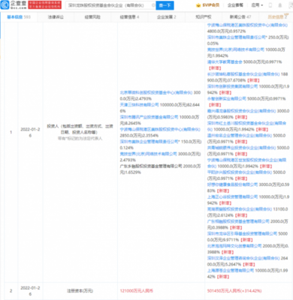Click the SVIP会员 crown icon
The height and width of the screenshot is (300, 293).
click(198, 5)
